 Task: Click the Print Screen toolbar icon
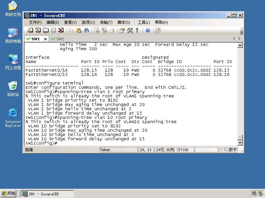(97, 30)
